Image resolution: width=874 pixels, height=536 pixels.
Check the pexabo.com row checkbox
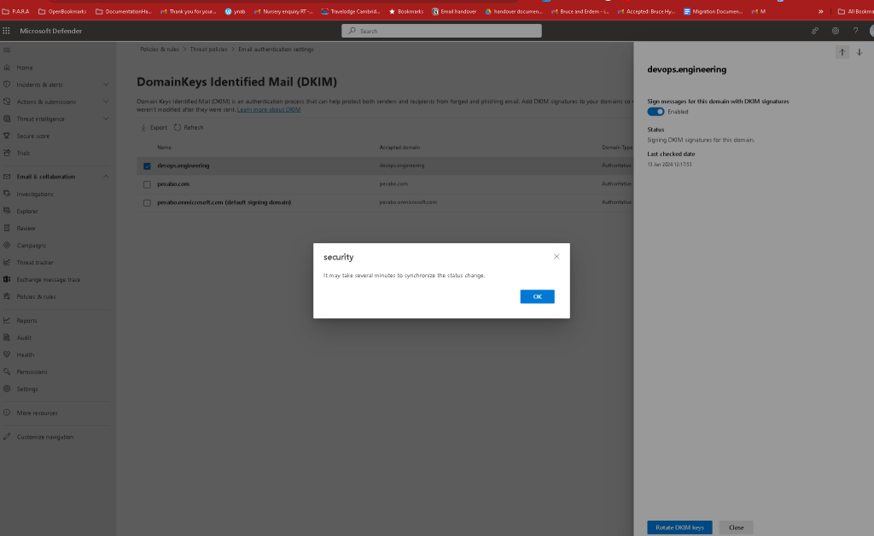coord(147,184)
